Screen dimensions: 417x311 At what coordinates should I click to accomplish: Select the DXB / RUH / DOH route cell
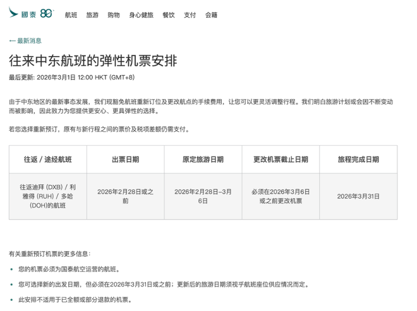47,196
